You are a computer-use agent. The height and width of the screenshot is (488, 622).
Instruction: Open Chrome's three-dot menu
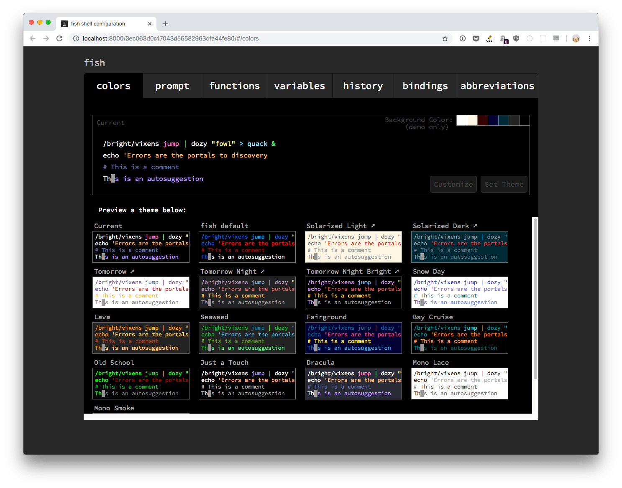point(589,38)
